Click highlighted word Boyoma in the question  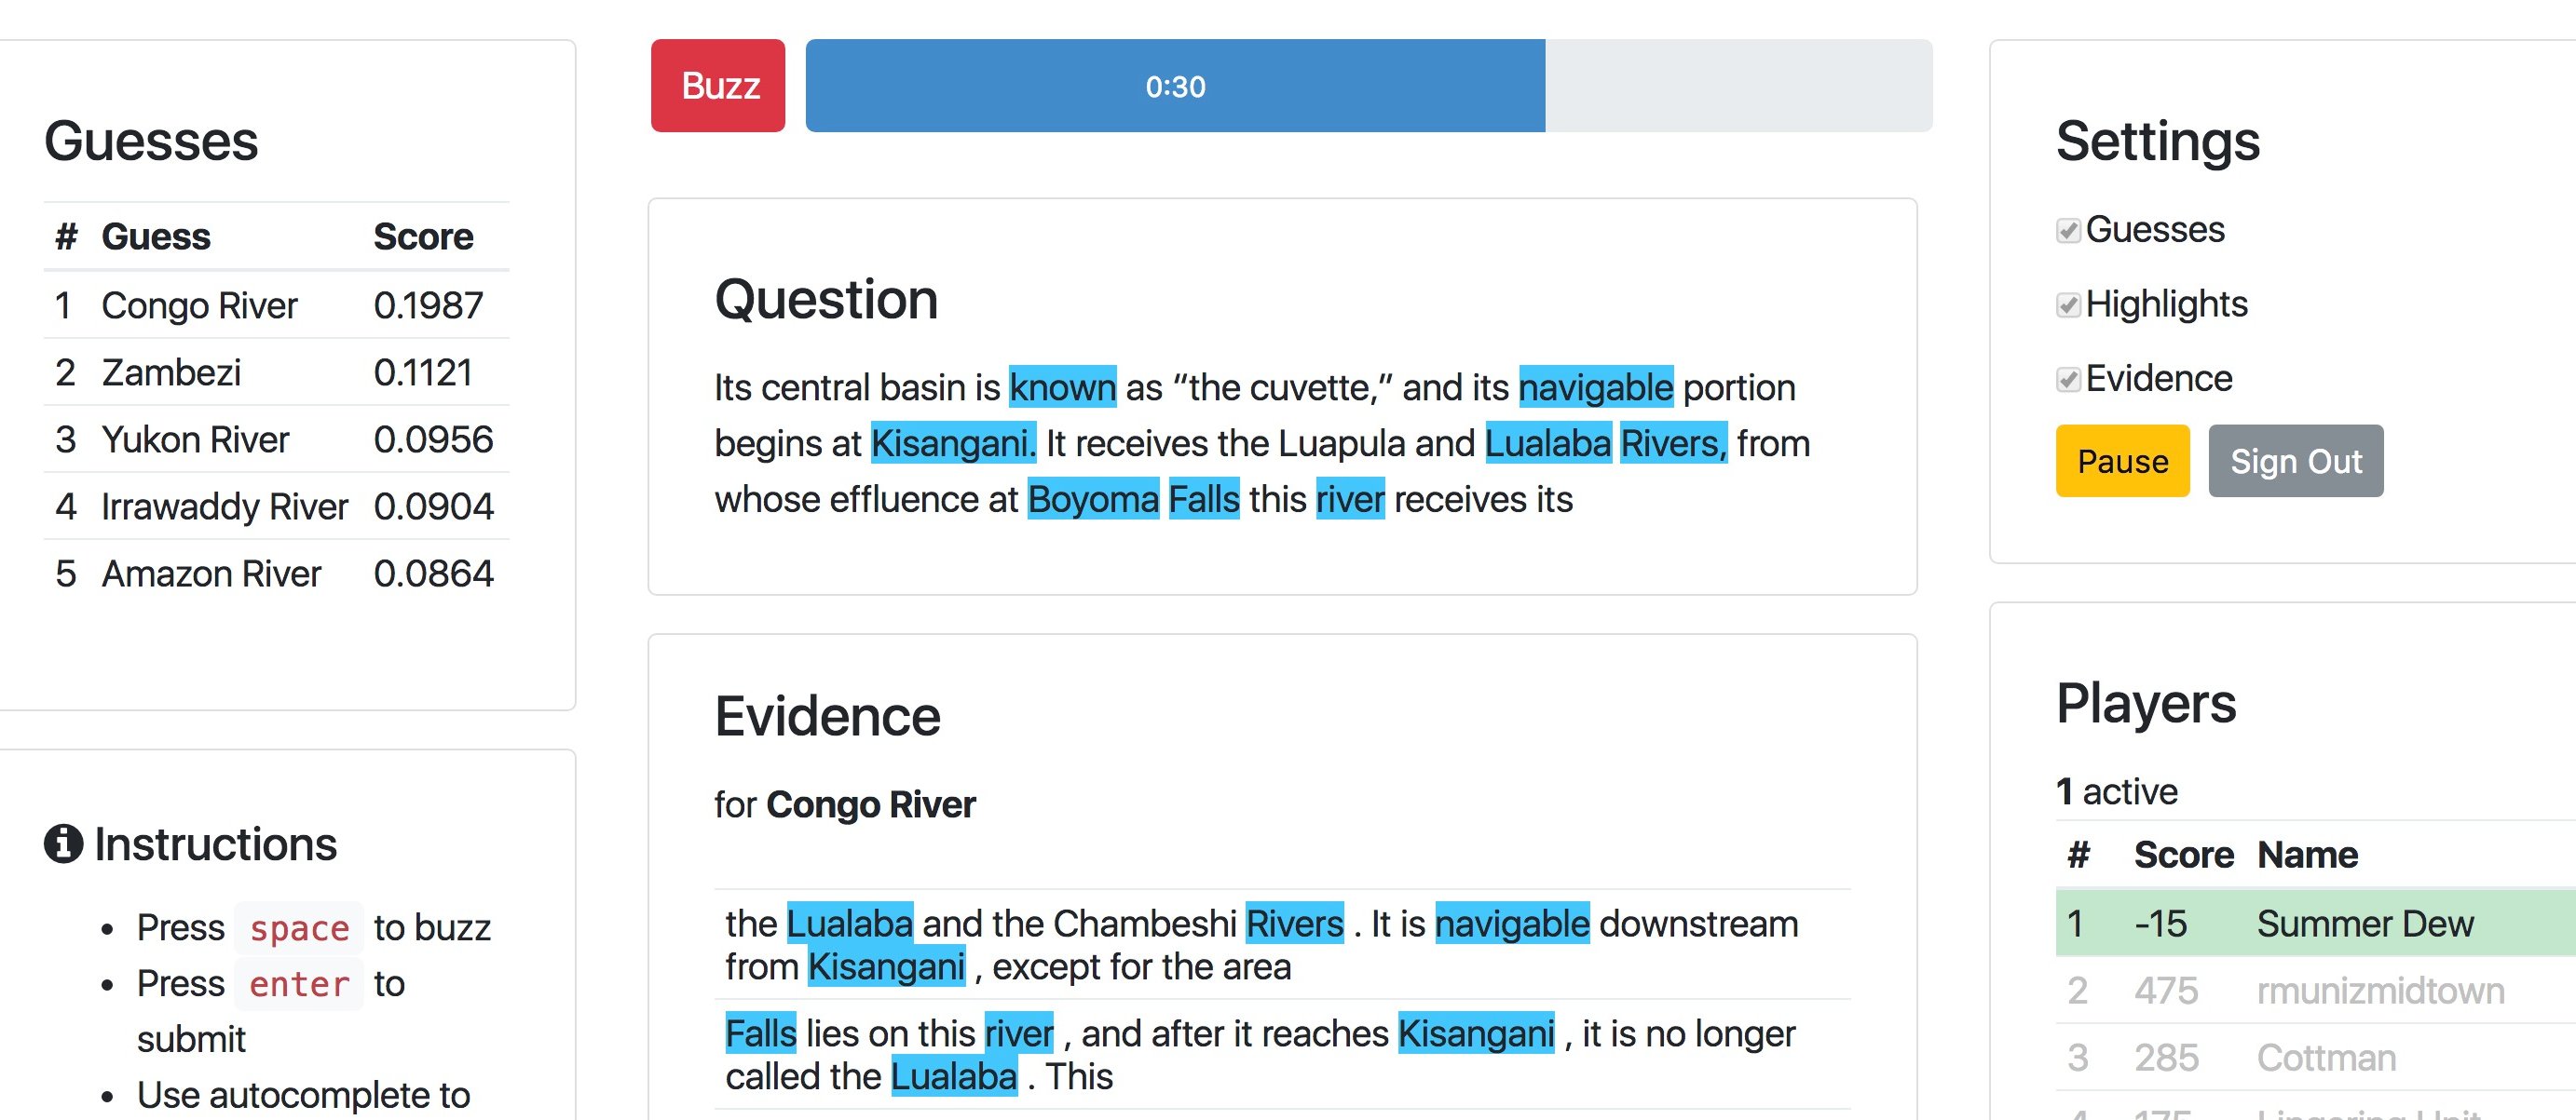point(1092,499)
